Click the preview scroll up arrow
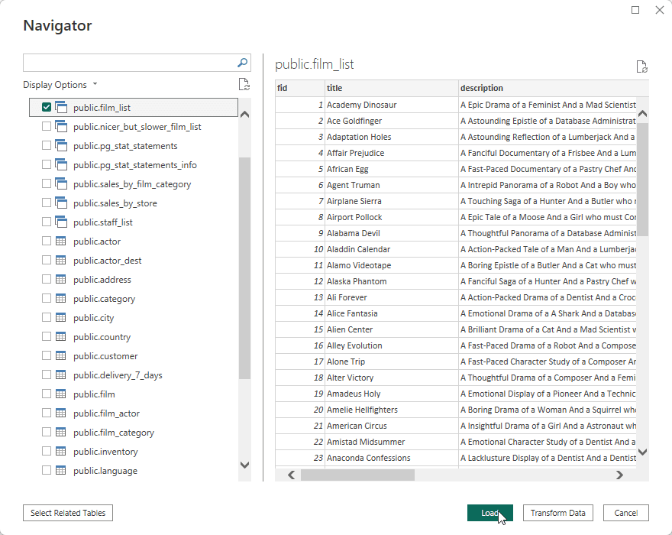The width and height of the screenshot is (672, 535). pyautogui.click(x=642, y=114)
